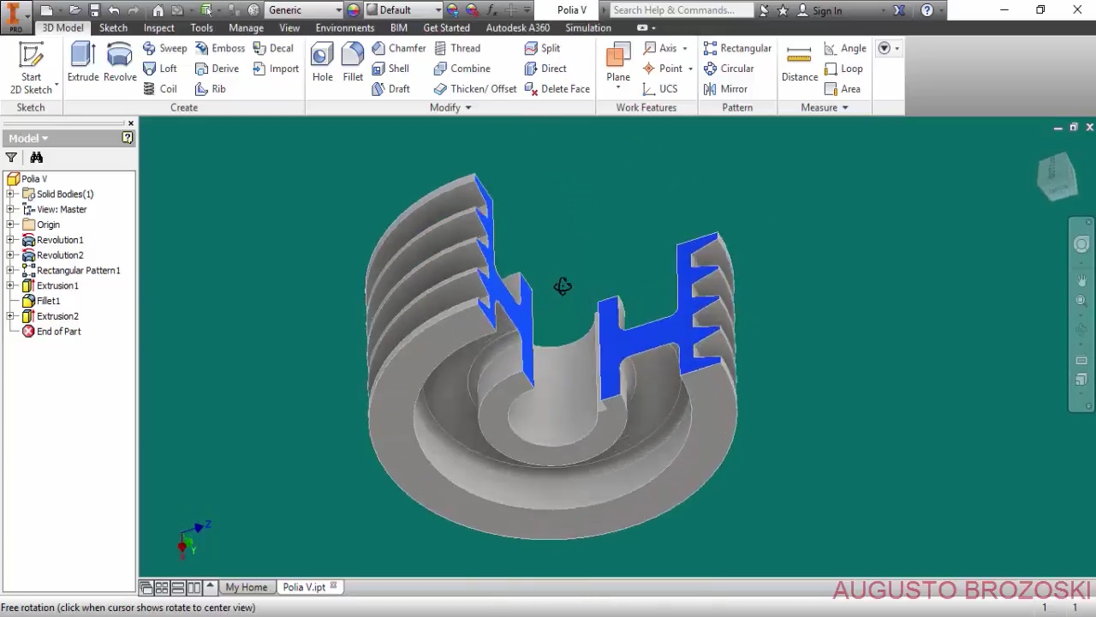Image resolution: width=1096 pixels, height=617 pixels.
Task: Open the Tools ribbon tab
Action: click(201, 27)
